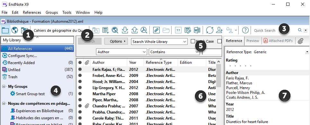Click the Help question mark icon
The height and width of the screenshot is (125, 310).
pos(245,30)
